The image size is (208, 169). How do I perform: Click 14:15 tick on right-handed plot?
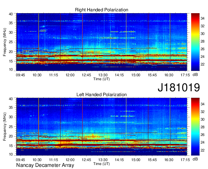pos(119,75)
